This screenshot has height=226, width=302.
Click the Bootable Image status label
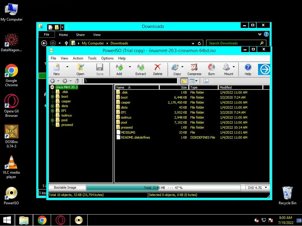point(65,187)
